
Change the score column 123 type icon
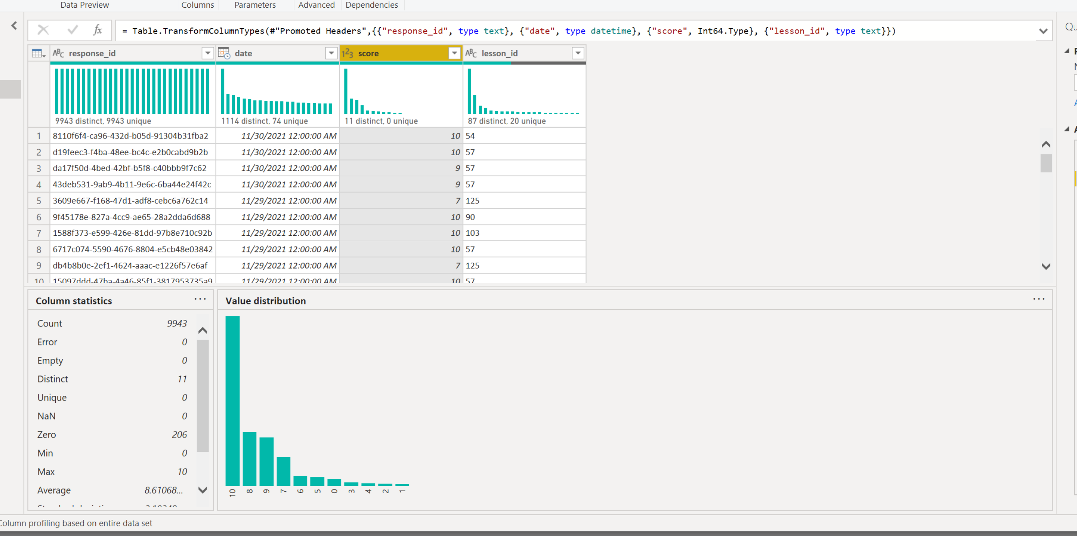point(348,53)
